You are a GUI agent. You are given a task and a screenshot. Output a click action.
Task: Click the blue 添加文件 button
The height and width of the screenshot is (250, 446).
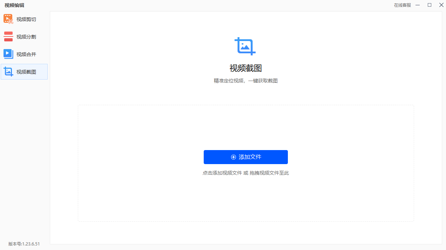pyautogui.click(x=246, y=157)
